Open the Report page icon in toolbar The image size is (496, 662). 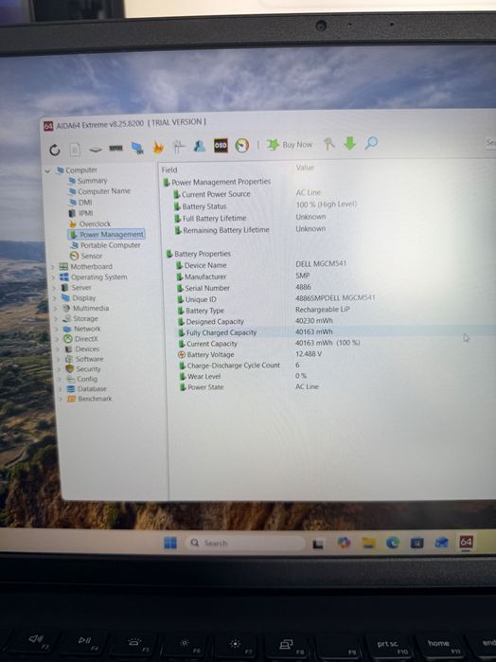(x=75, y=150)
